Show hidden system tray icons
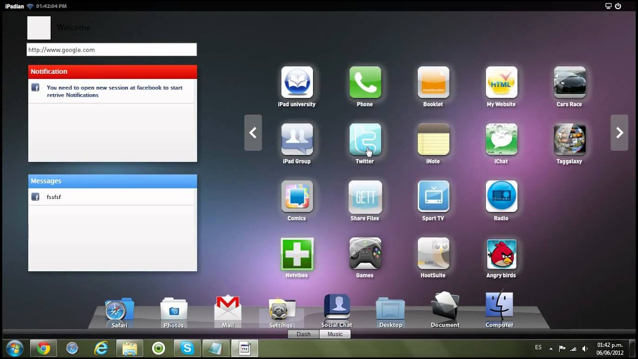 (x=551, y=349)
